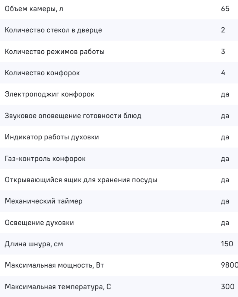Viewport: 238px width, 297px height.
Task: Click the "Количество конфорок" label
Action: [x=42, y=73]
